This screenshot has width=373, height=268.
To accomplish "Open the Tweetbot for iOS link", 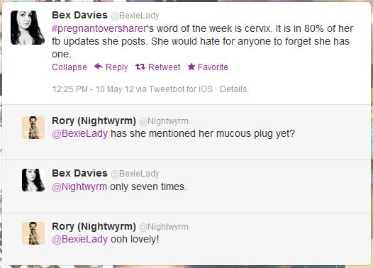I will [x=181, y=89].
